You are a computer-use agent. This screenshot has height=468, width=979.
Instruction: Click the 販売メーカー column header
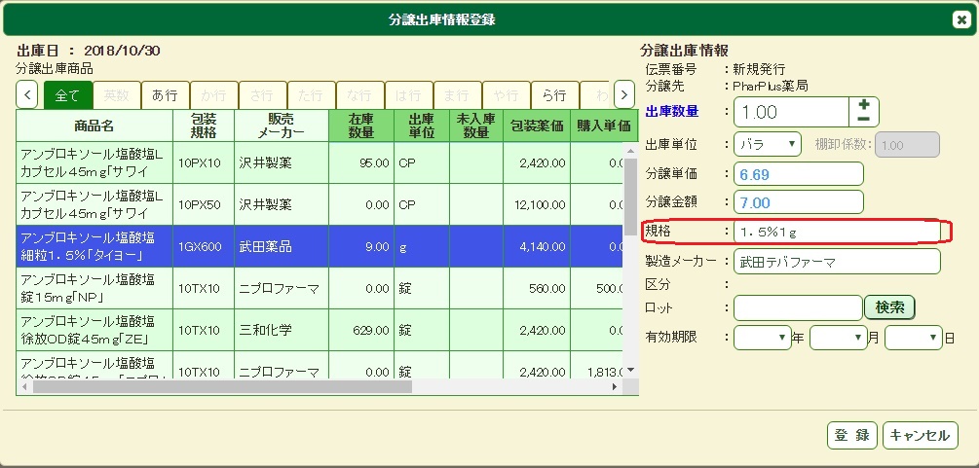pyautogui.click(x=282, y=126)
